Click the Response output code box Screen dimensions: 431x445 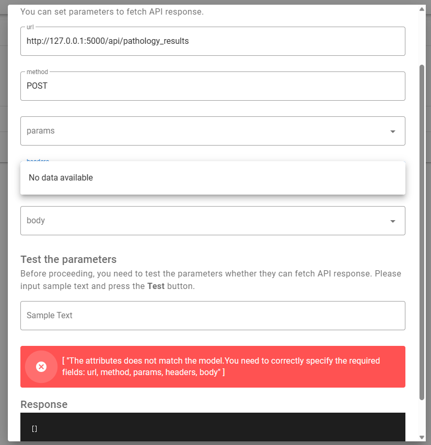coord(213,427)
